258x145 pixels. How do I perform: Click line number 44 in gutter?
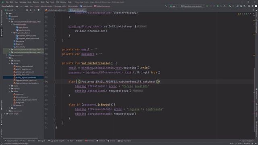tap(46, 81)
